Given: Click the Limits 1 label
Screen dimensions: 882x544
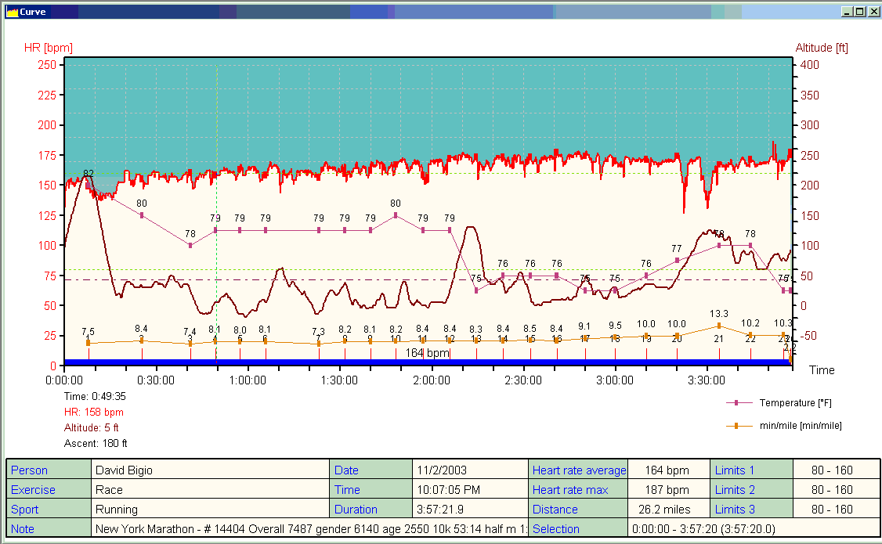Looking at the screenshot, I should [x=734, y=470].
